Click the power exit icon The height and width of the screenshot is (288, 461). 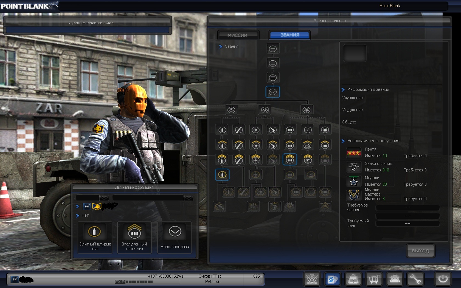443,279
